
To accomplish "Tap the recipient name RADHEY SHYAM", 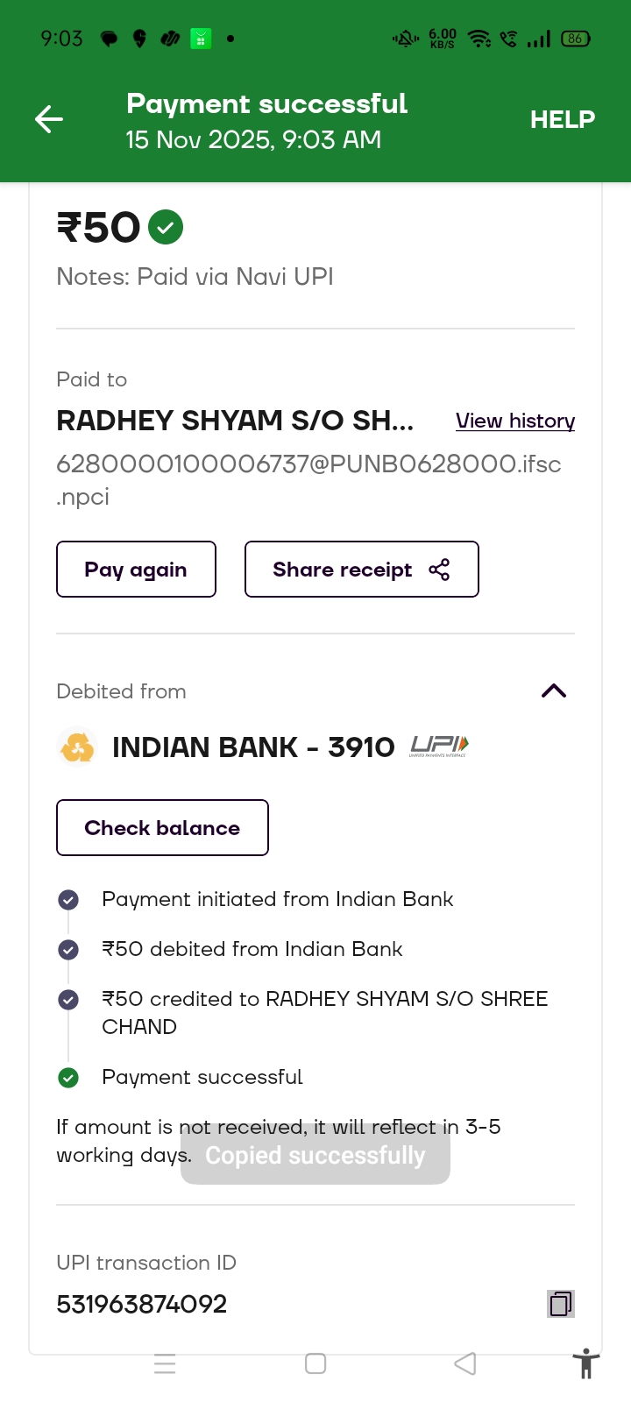I will coord(235,421).
